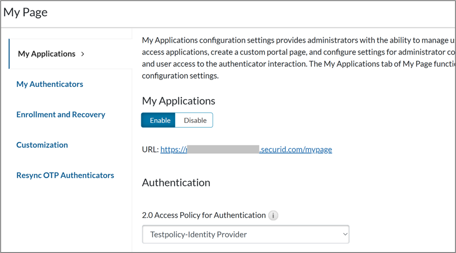Expand the Access Policy dropdown arrow
The image size is (456, 253).
[x=345, y=234]
